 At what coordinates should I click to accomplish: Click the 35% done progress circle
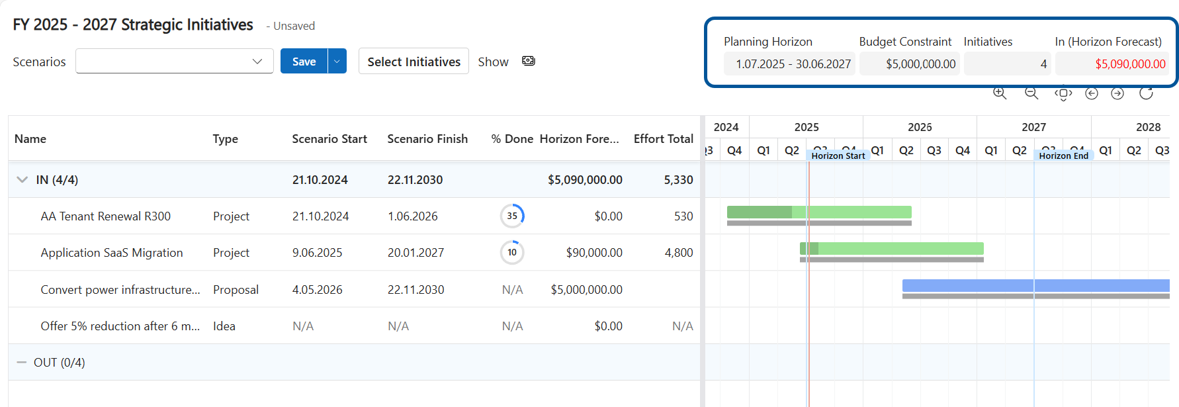point(512,216)
